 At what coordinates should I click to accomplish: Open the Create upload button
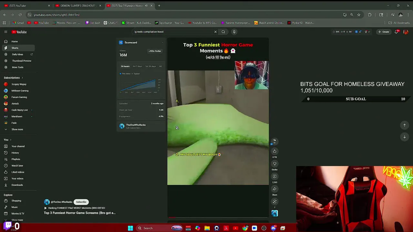[384, 32]
